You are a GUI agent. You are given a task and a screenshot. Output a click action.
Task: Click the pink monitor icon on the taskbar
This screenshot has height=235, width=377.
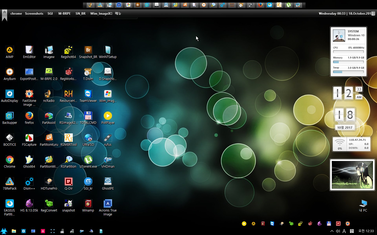(x=43, y=231)
